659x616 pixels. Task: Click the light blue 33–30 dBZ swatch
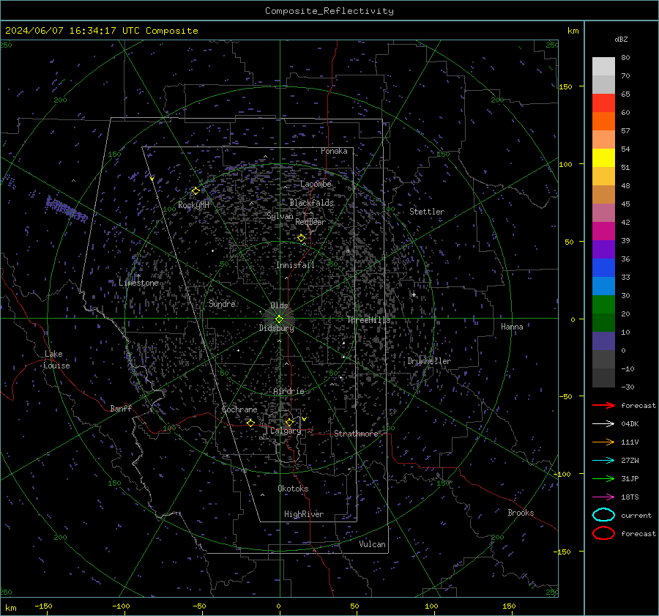[x=603, y=286]
